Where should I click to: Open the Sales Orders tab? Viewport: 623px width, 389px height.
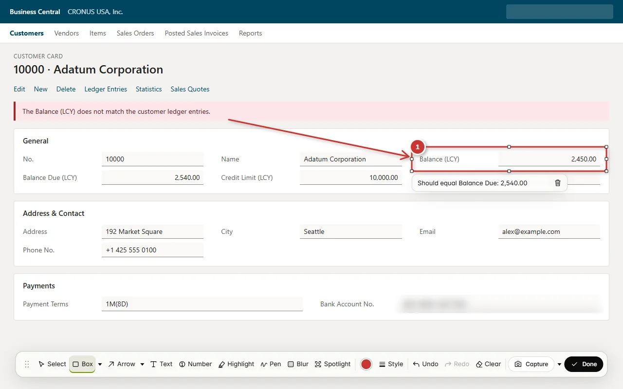tap(135, 33)
